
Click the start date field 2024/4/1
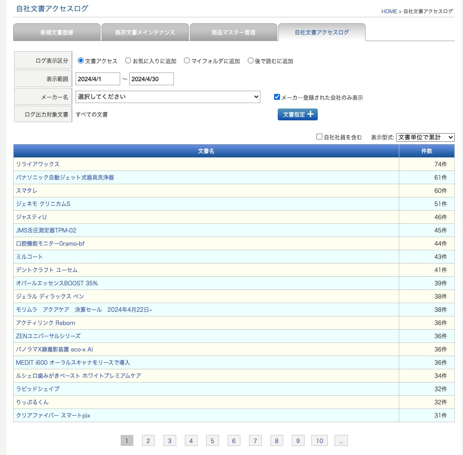click(x=98, y=79)
